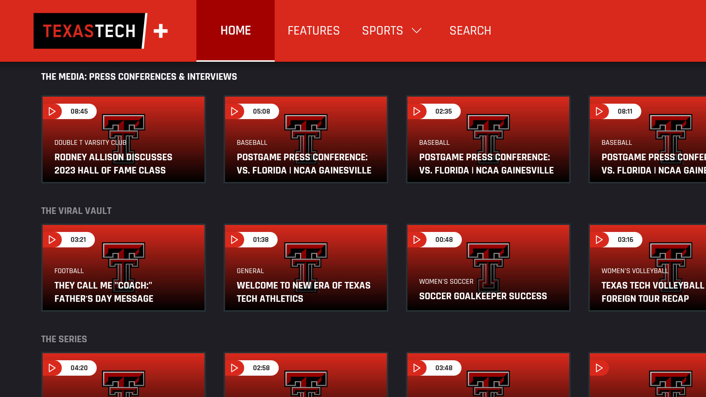Image resolution: width=706 pixels, height=397 pixels.
Task: Play the Soccer Goalkeeper Success clip
Action: click(x=488, y=268)
